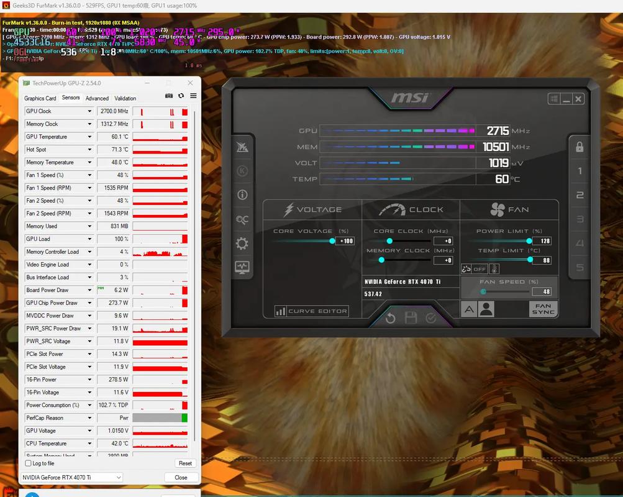Image resolution: width=623 pixels, height=497 pixels.
Task: Open the Hot Spot sensor dropdown arrow
Action: click(89, 150)
